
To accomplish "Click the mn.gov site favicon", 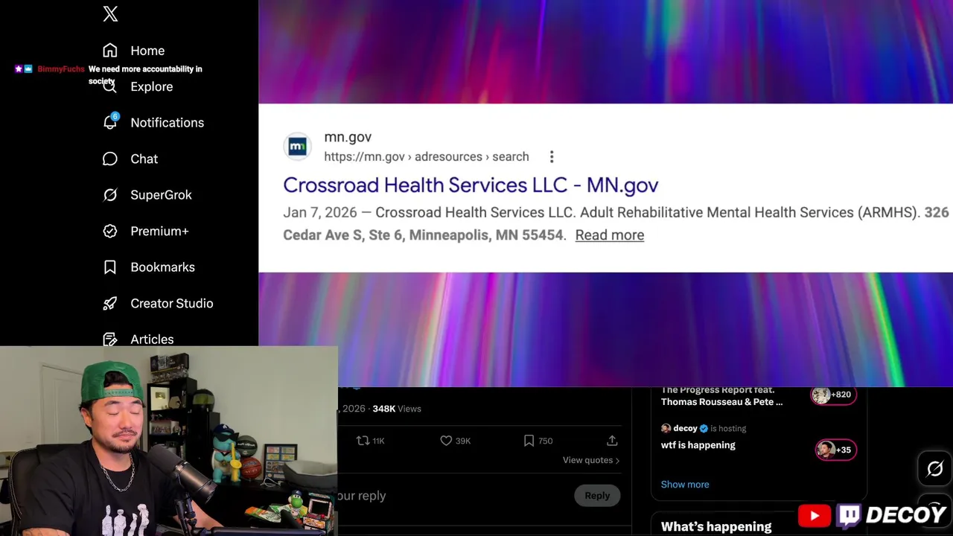I will [x=298, y=147].
